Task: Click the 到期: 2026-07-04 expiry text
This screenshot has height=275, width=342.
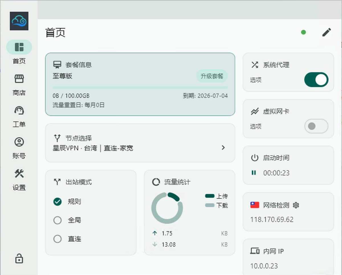Action: point(205,96)
